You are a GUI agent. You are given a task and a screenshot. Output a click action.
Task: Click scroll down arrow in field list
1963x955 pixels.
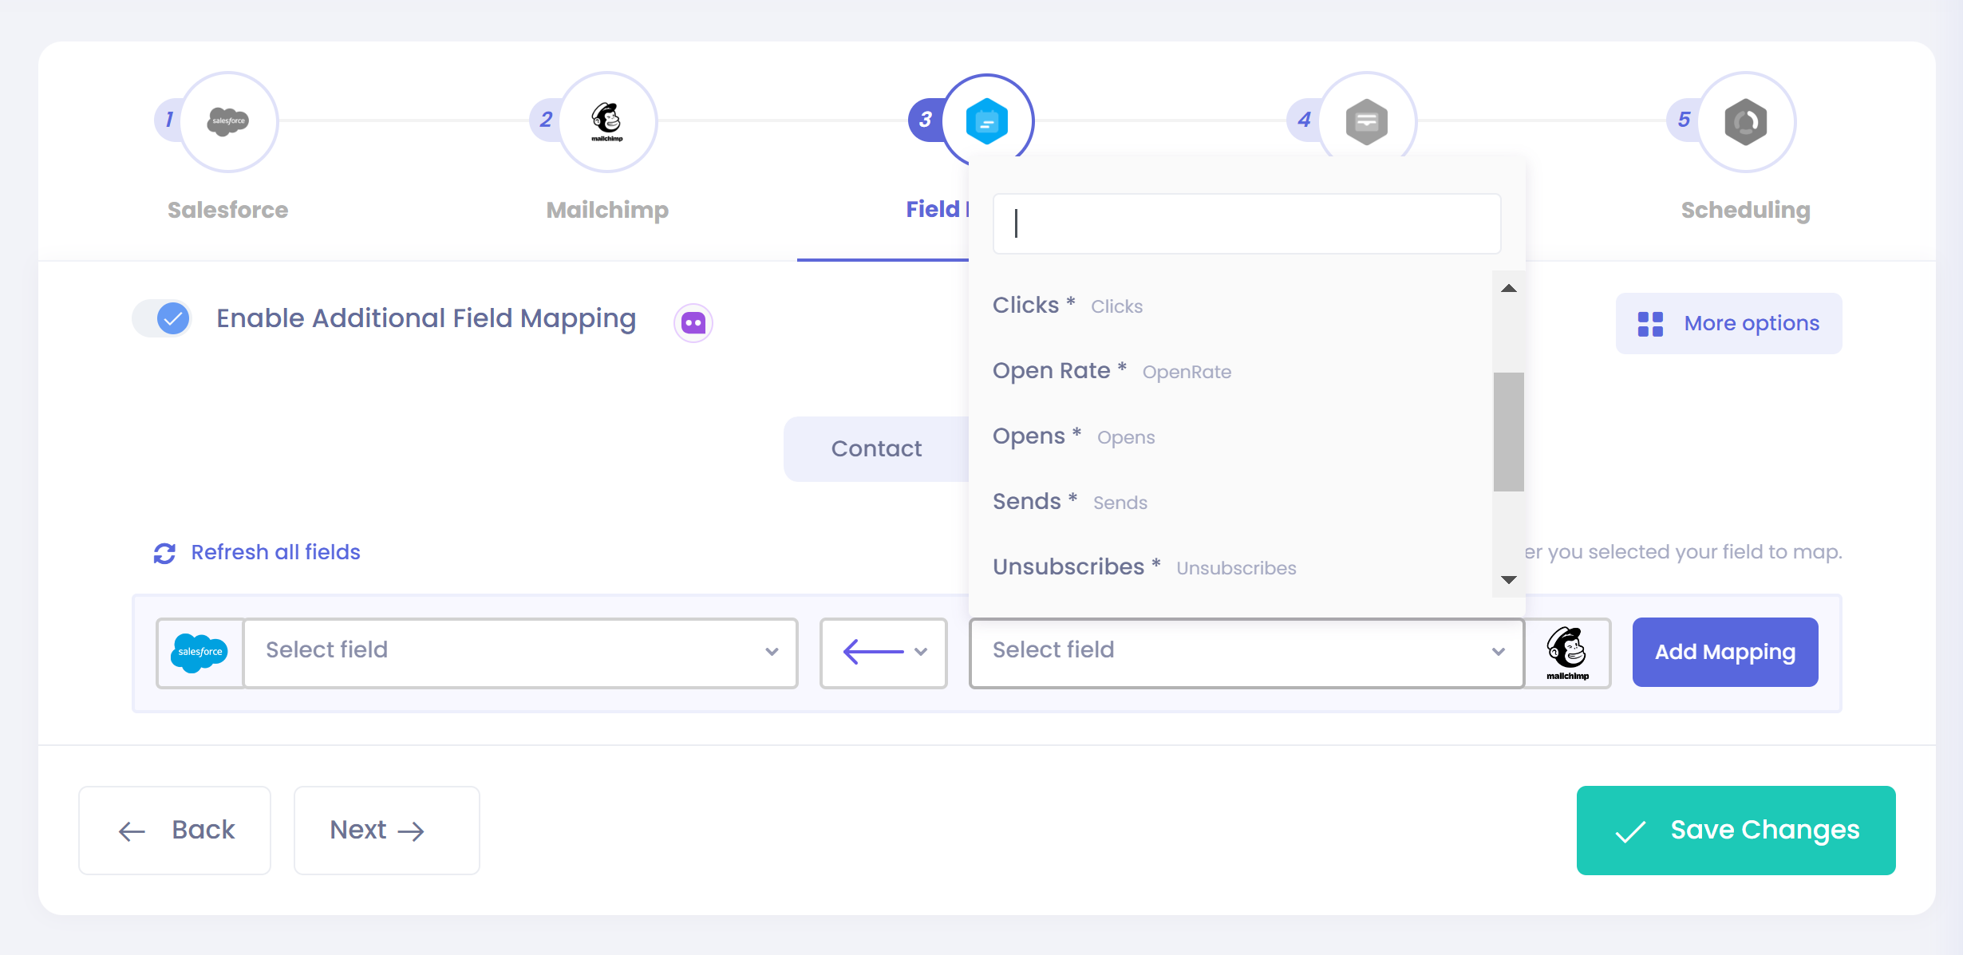(x=1508, y=579)
